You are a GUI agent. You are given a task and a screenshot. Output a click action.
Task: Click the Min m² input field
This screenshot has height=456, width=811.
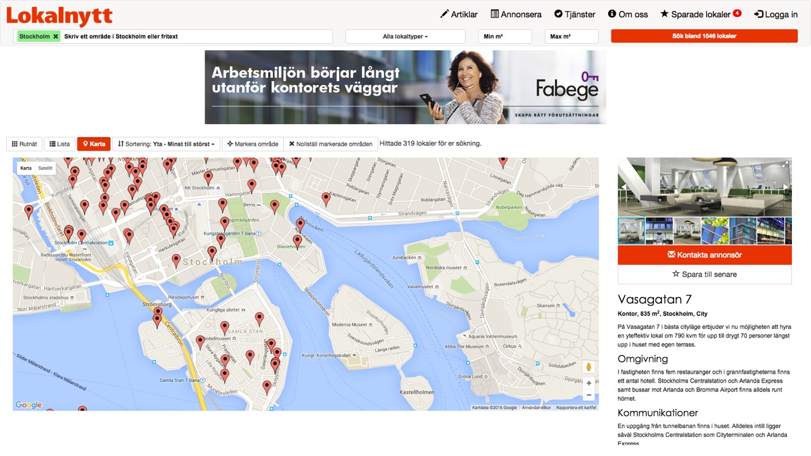[505, 37]
